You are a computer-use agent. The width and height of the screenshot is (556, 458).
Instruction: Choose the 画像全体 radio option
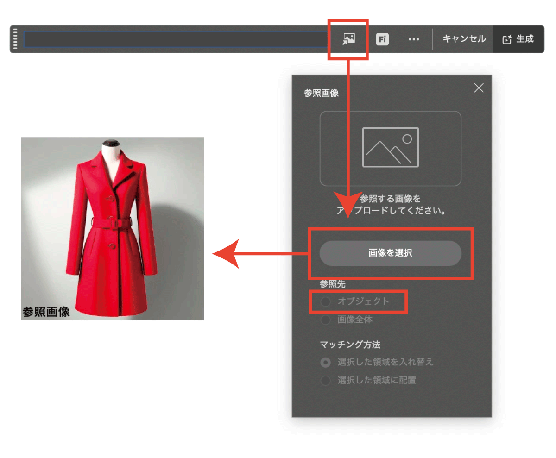[326, 320]
